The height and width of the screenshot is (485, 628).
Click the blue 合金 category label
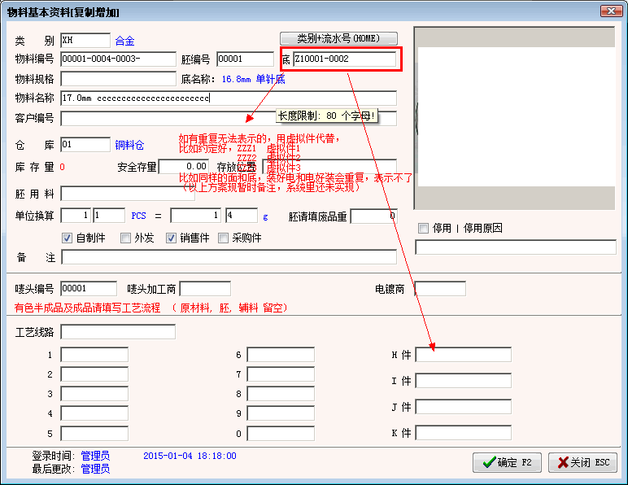[125, 41]
